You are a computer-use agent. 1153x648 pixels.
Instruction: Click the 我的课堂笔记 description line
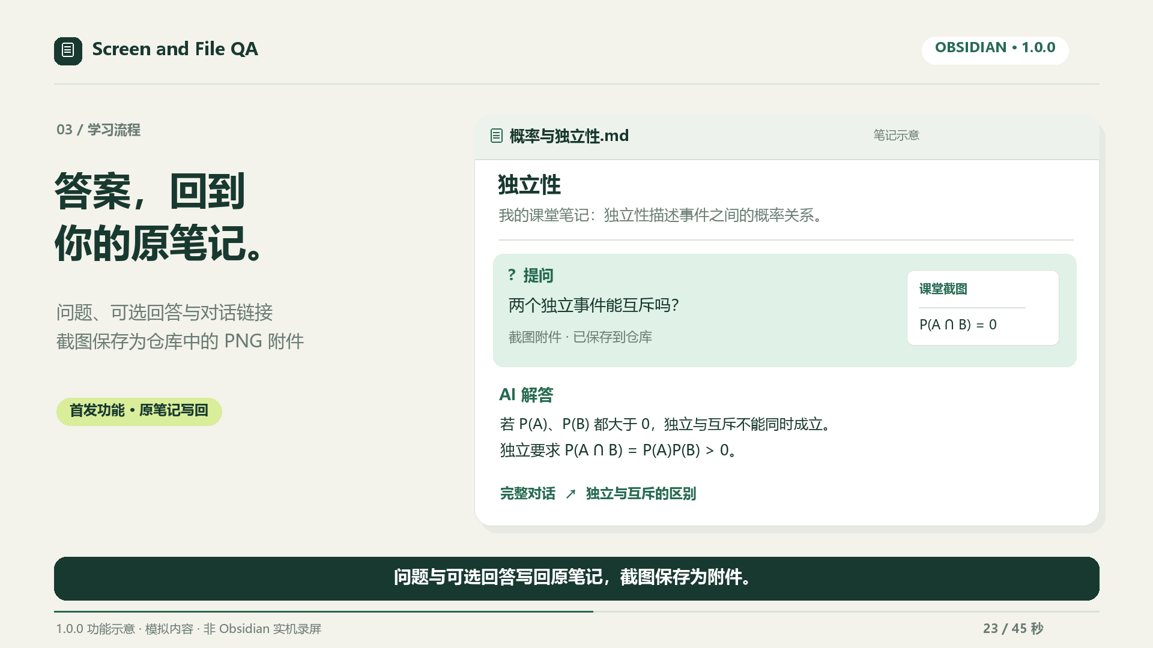click(x=660, y=215)
